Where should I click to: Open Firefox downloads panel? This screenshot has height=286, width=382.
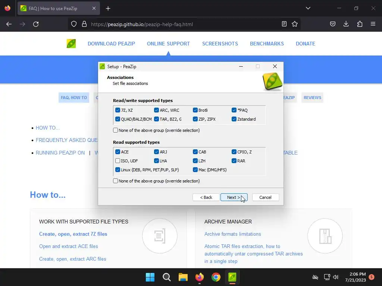tap(346, 24)
